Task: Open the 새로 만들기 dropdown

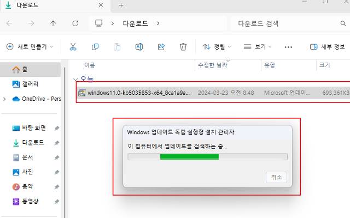Action: (x=30, y=47)
